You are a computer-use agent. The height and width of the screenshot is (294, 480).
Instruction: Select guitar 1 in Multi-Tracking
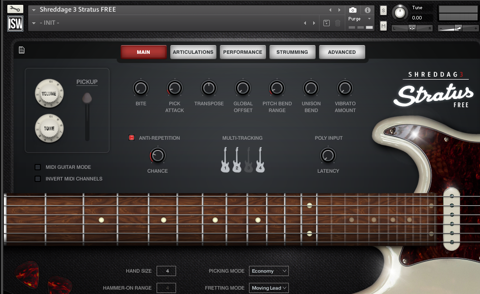[225, 160]
